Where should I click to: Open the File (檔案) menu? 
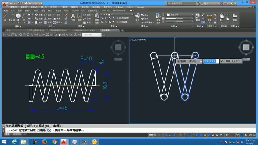[x=13, y=7]
